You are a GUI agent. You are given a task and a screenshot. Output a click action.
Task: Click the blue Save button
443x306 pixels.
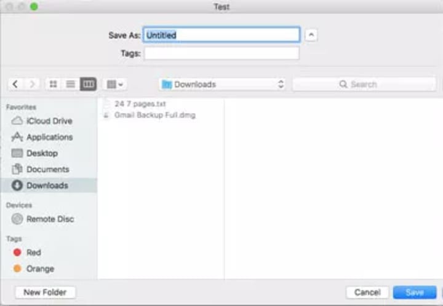tap(415, 292)
